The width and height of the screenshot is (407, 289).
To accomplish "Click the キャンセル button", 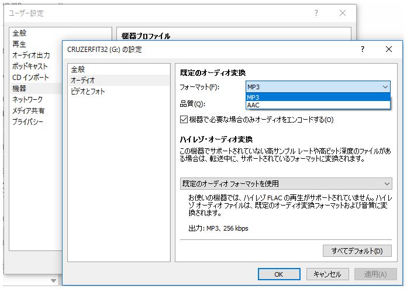I will [327, 274].
